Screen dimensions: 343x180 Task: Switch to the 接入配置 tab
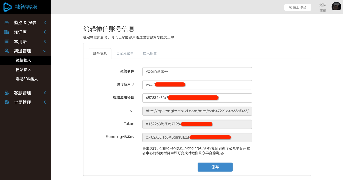[x=150, y=54]
